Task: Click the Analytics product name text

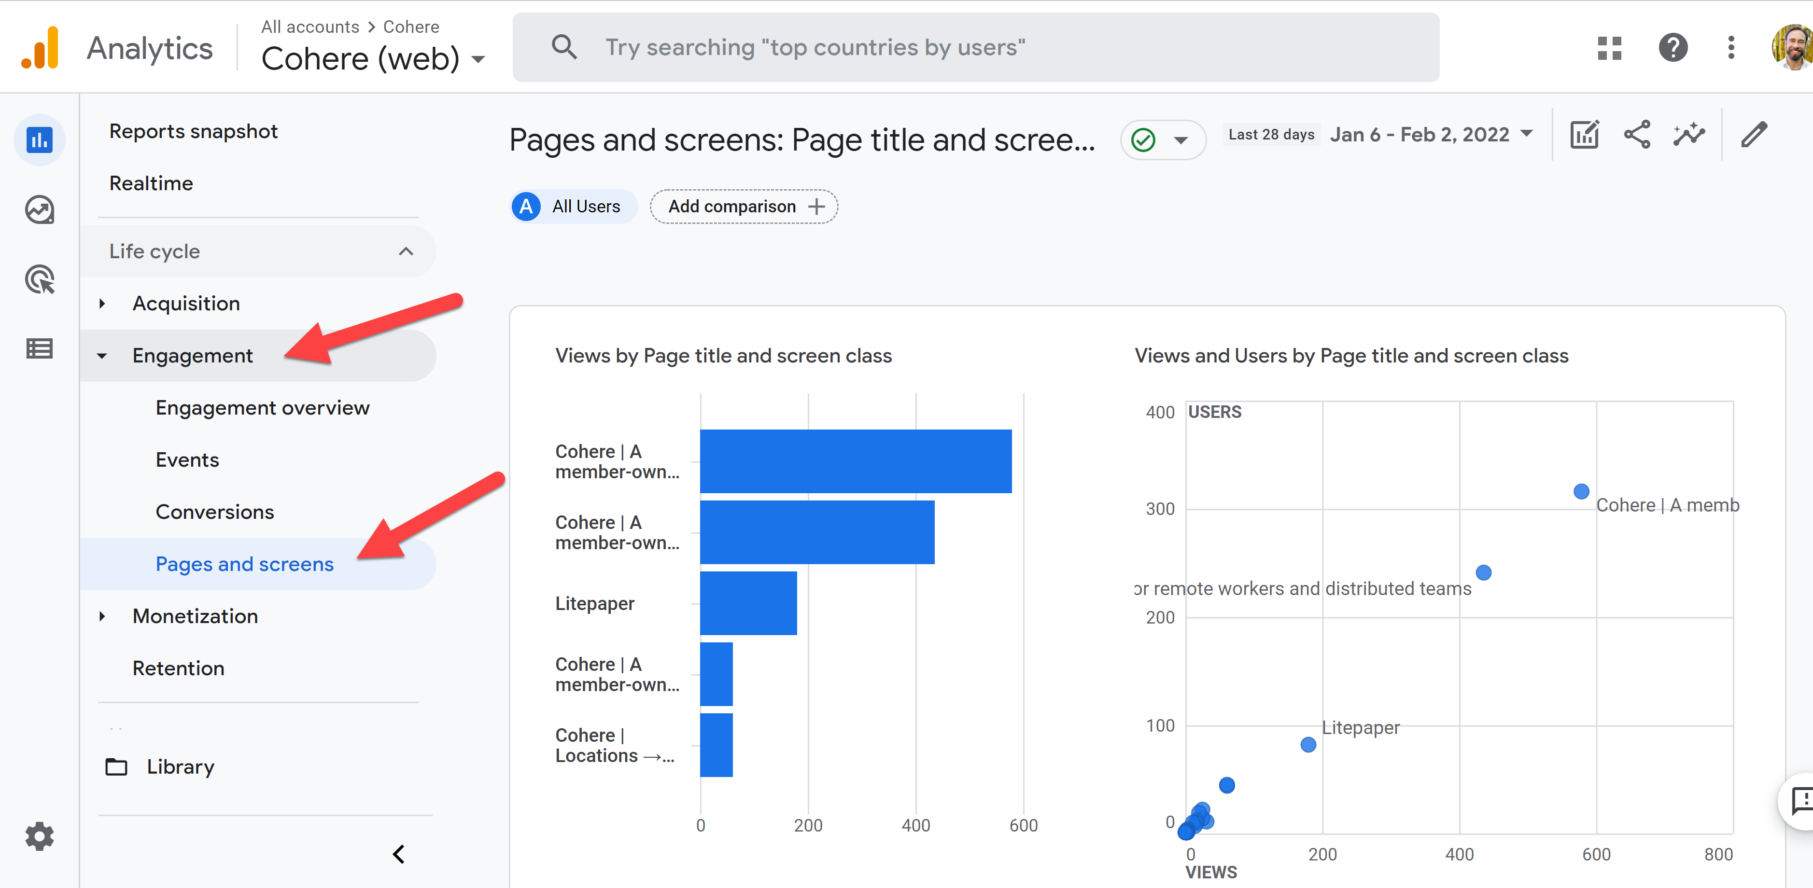Action: tap(149, 48)
